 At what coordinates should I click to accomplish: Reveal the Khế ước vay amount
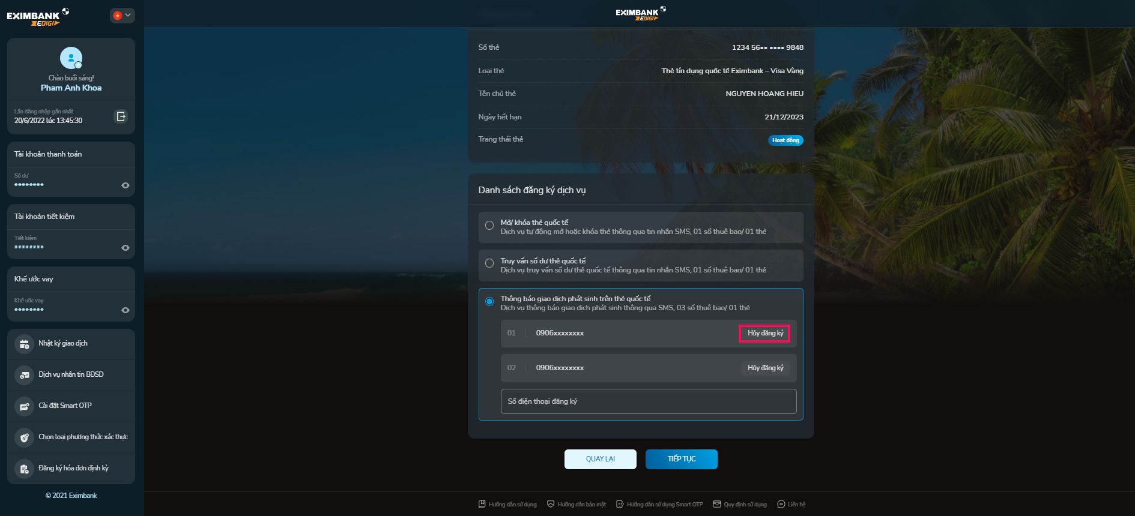[x=125, y=310]
